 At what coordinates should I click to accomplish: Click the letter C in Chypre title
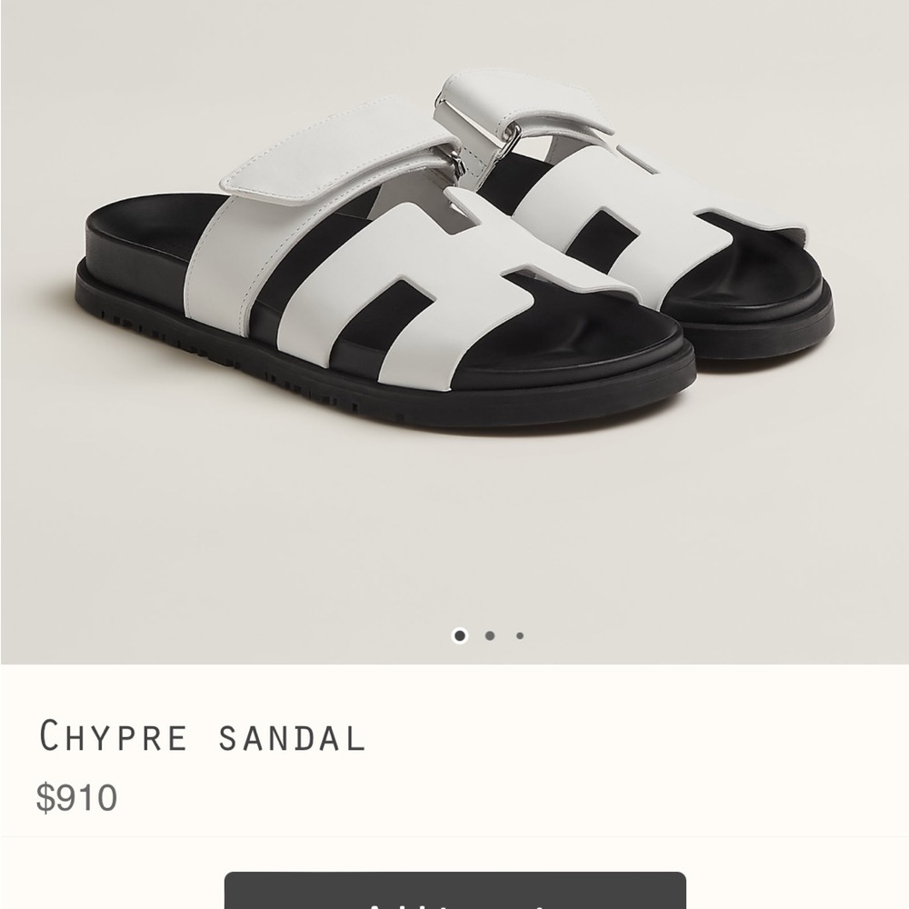click(49, 735)
